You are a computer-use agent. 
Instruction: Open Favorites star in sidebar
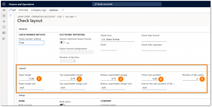pyautogui.click(x=4, y=21)
